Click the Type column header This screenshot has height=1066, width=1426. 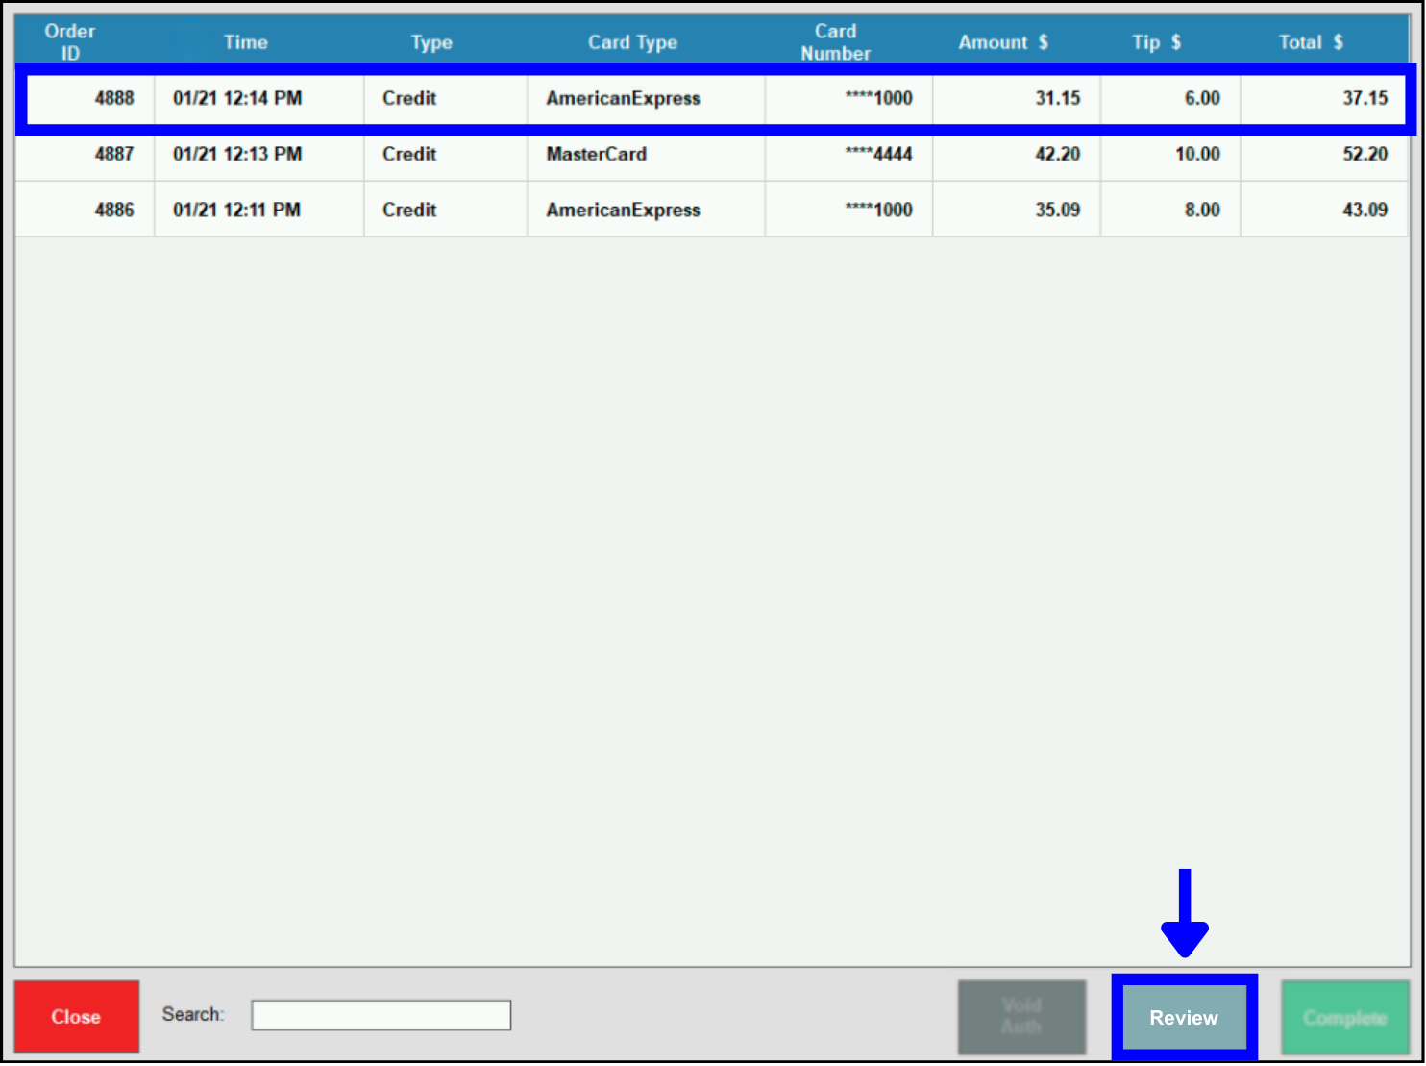[x=431, y=42]
